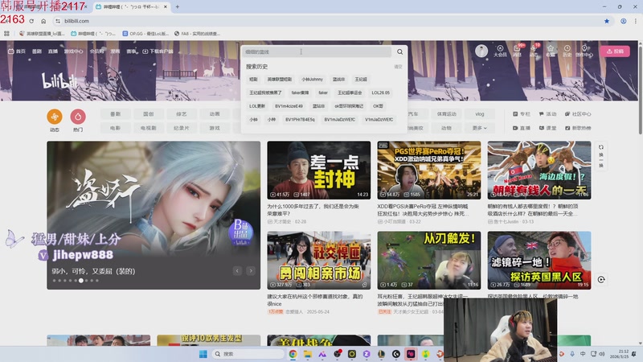Screen dimensions: 643x362
Task: Click Chrome bookmark star icon
Action: click(x=607, y=21)
